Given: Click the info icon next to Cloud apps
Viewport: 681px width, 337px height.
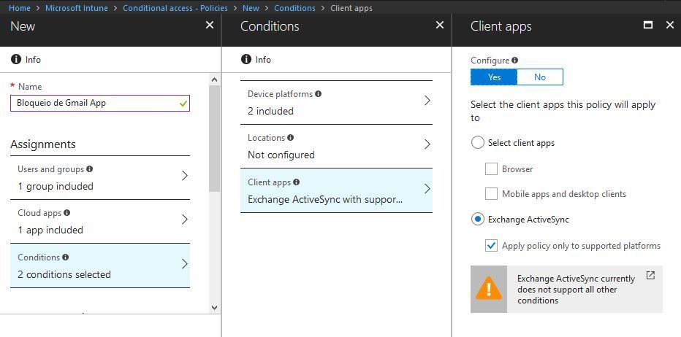Looking at the screenshot, I should coord(67,213).
